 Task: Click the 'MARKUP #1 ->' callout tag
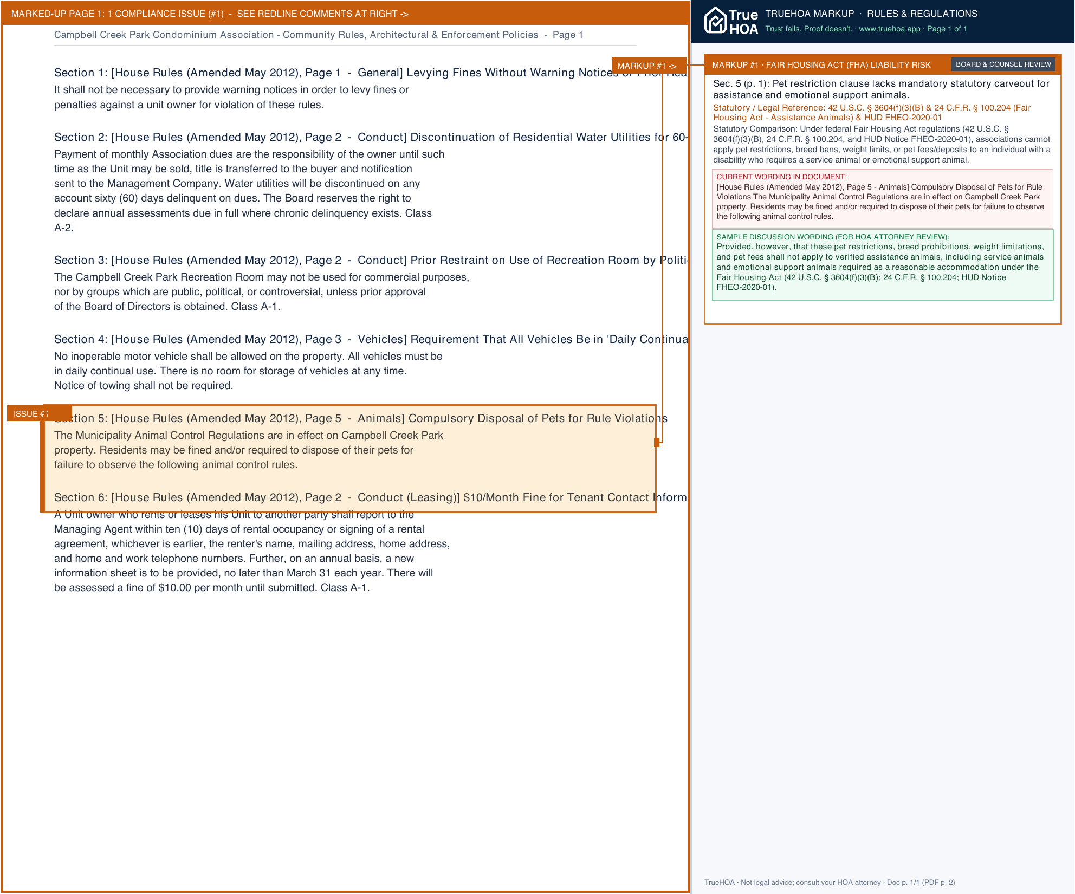pos(649,66)
